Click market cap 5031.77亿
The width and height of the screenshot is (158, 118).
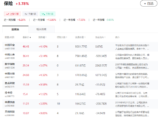(81, 47)
